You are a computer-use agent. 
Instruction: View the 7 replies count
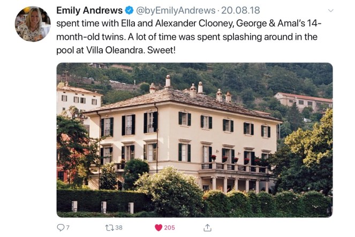point(67,227)
